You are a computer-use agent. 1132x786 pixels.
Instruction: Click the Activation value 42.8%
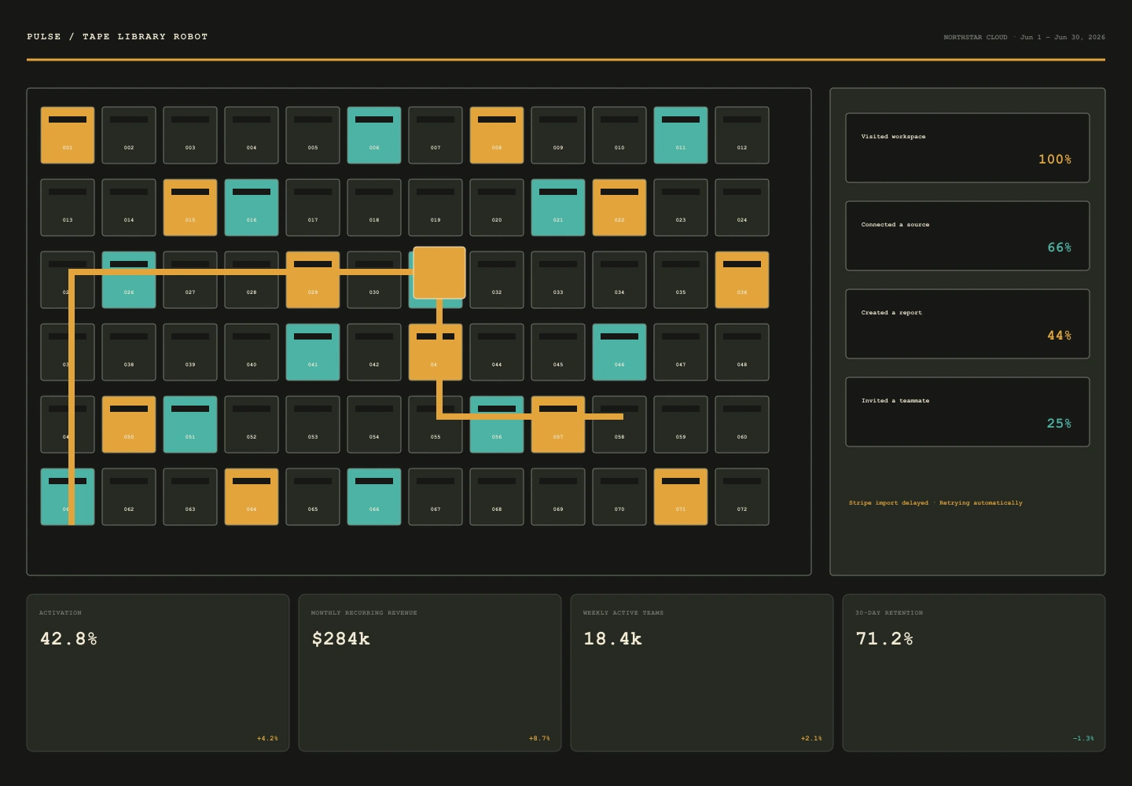coord(68,639)
